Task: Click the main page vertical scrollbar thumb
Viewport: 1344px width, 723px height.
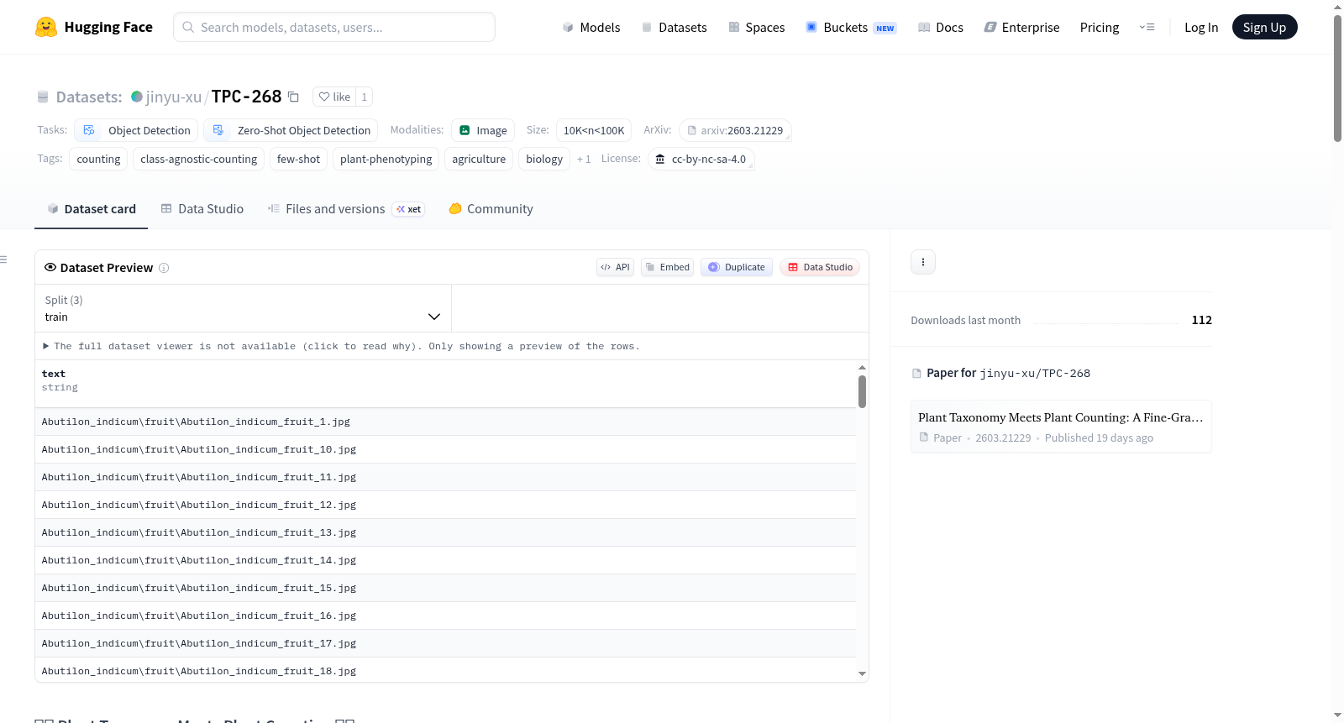Action: pyautogui.click(x=1337, y=78)
